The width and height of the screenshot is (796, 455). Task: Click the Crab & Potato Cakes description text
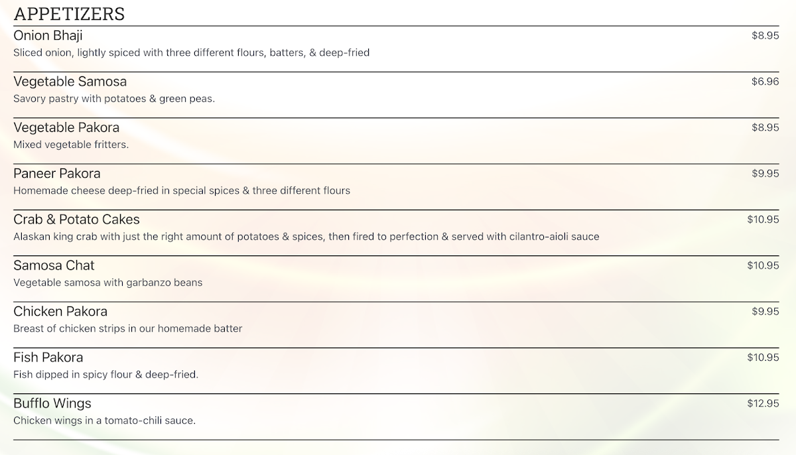pos(306,237)
